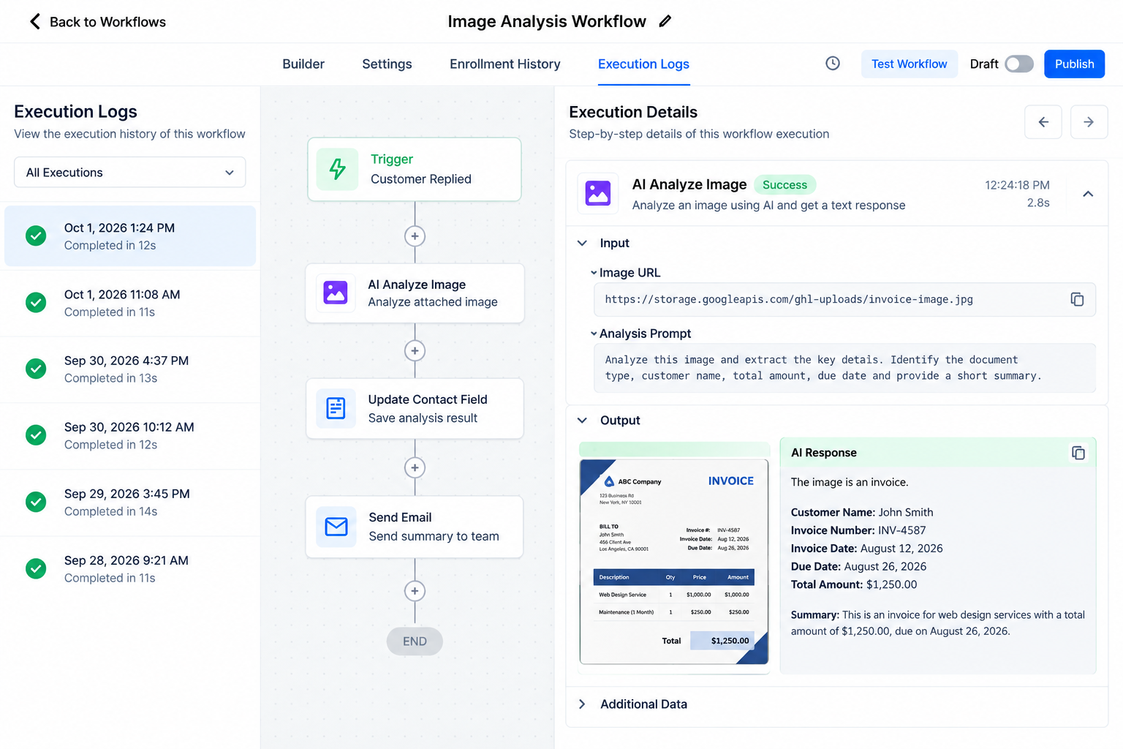This screenshot has height=749, width=1123.
Task: Click success checkmark for Oct 1 11:08 AM
Action: [36, 302]
